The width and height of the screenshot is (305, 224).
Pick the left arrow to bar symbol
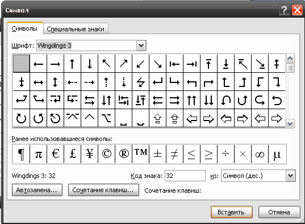tap(174, 64)
